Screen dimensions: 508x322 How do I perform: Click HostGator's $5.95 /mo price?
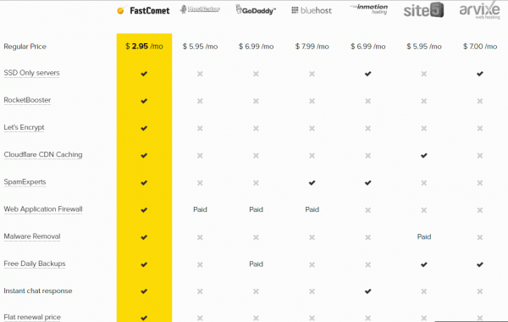click(200, 47)
